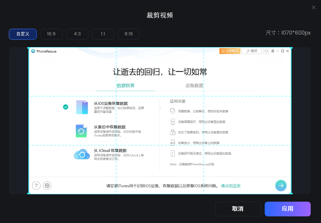
Task: Choose the 16:9 aspect ratio
Action: point(52,34)
